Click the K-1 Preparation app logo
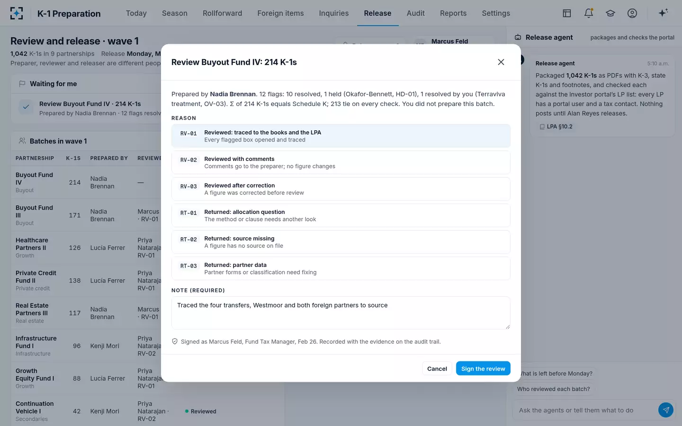This screenshot has height=426, width=682. pyautogui.click(x=17, y=13)
